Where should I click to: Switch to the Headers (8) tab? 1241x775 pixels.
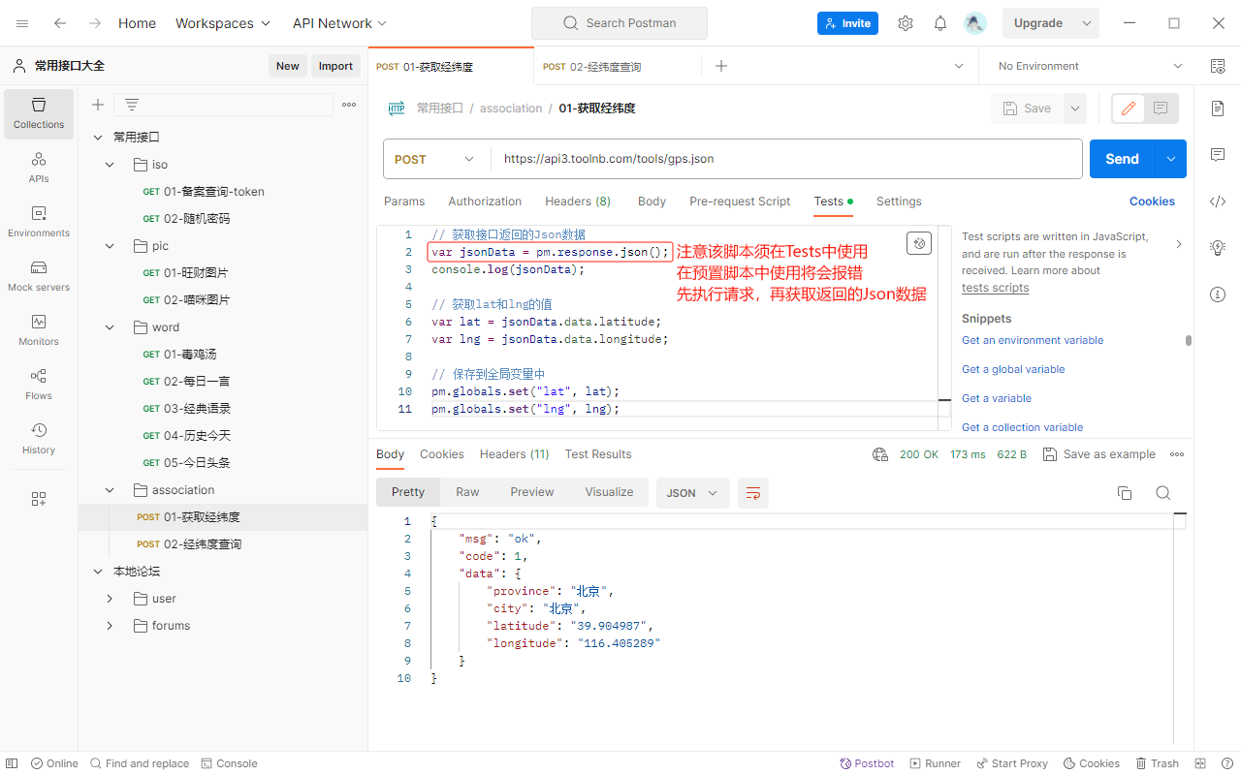coord(578,201)
